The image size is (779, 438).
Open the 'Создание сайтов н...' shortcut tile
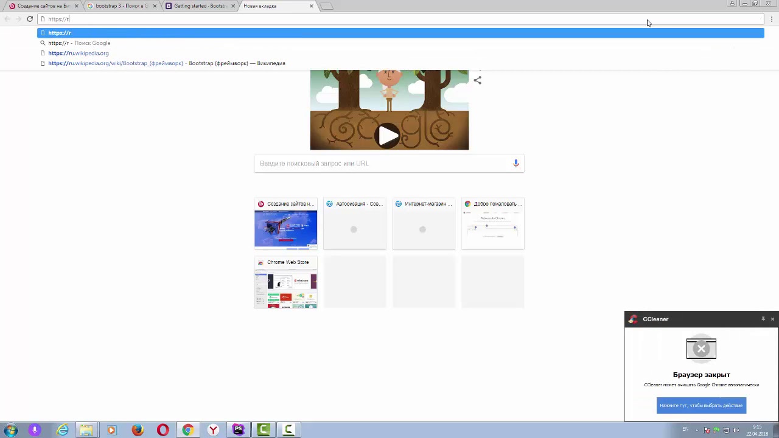point(285,224)
